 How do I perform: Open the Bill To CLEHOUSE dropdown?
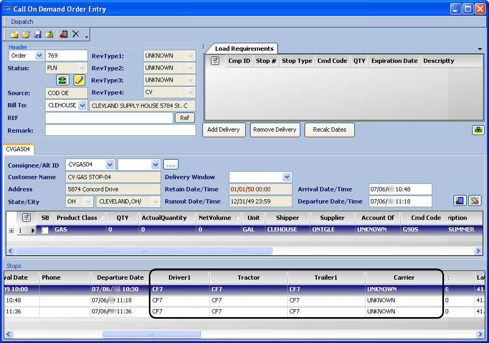[x=82, y=106]
